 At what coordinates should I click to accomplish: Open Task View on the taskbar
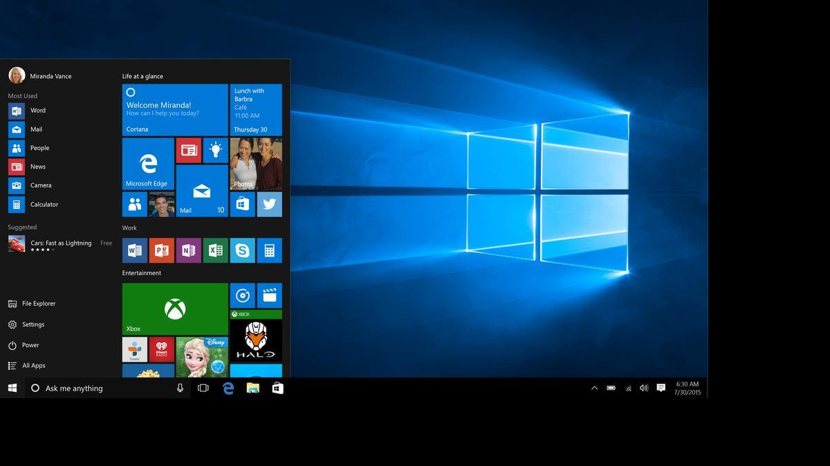[203, 388]
